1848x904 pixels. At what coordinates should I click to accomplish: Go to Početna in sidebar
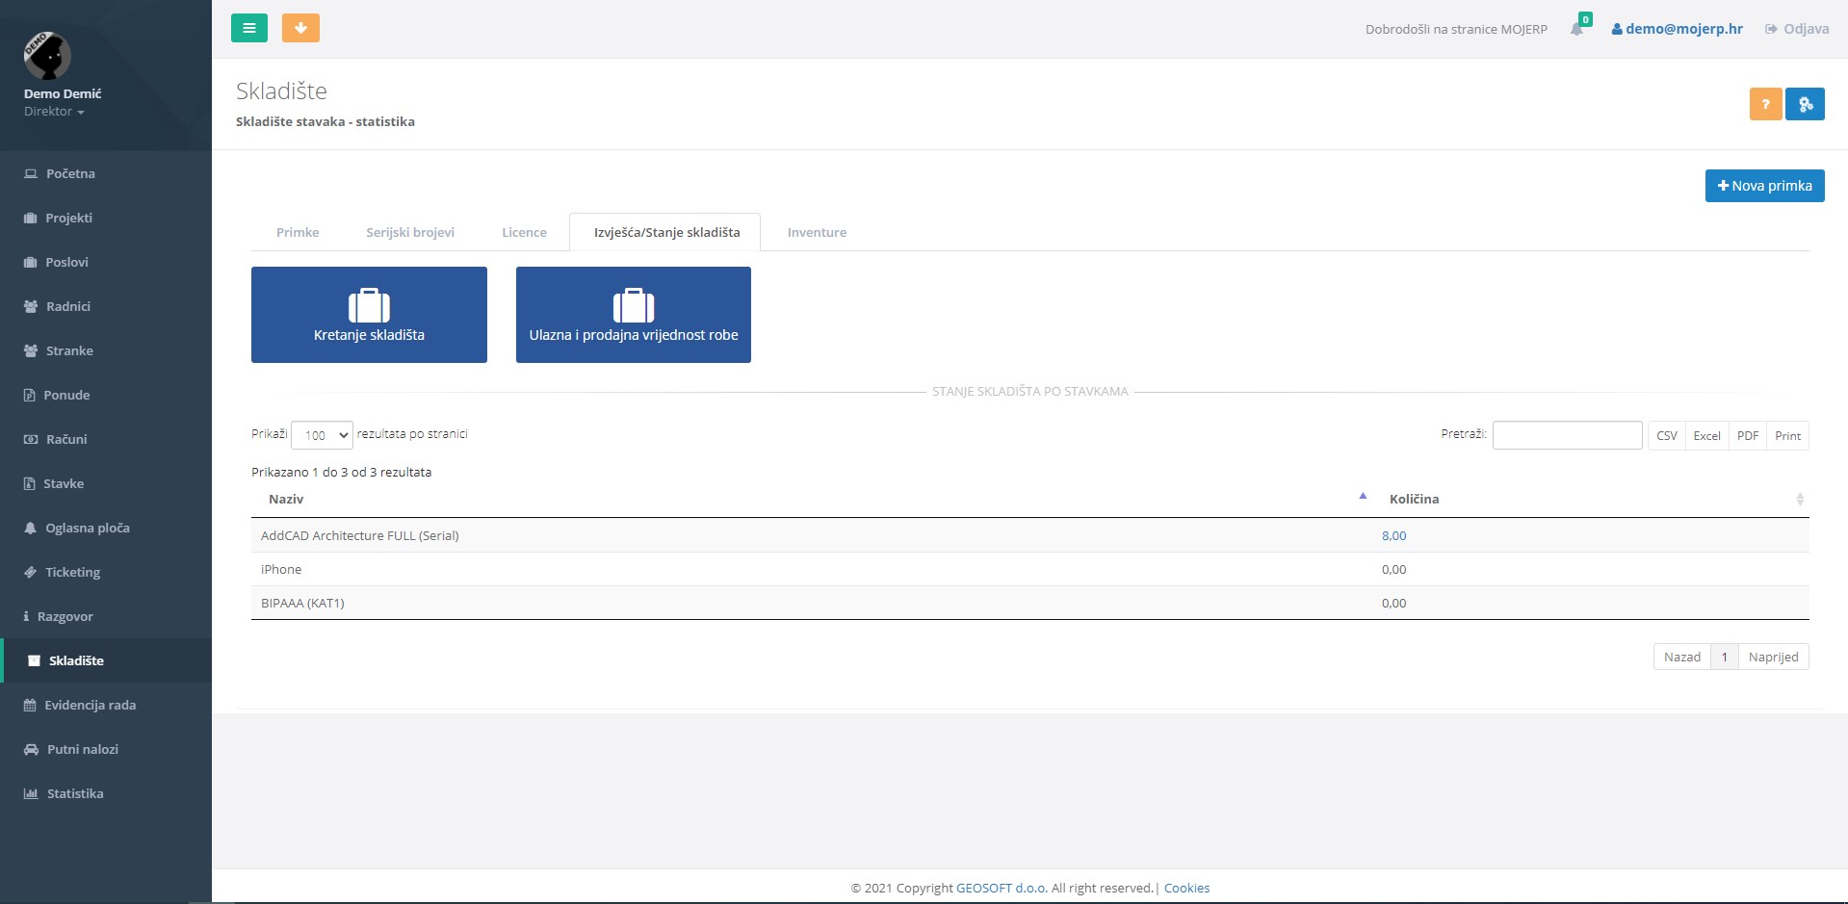click(106, 173)
